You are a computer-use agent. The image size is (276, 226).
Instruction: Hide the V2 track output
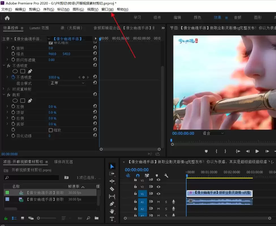coord(159,187)
